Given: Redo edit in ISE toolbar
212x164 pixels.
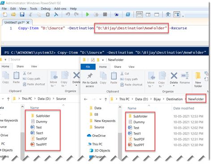Looking at the screenshot, I should point(76,14).
